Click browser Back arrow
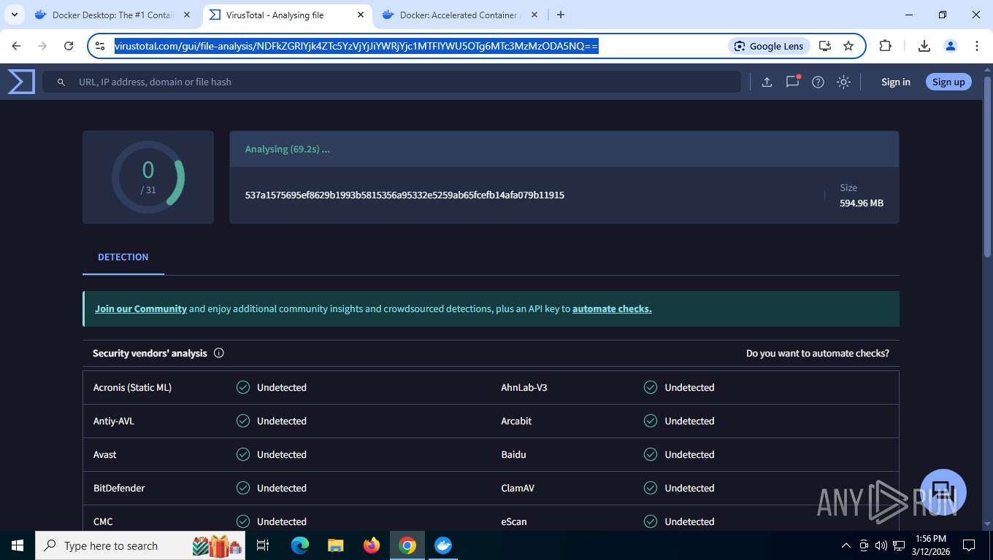 (17, 46)
